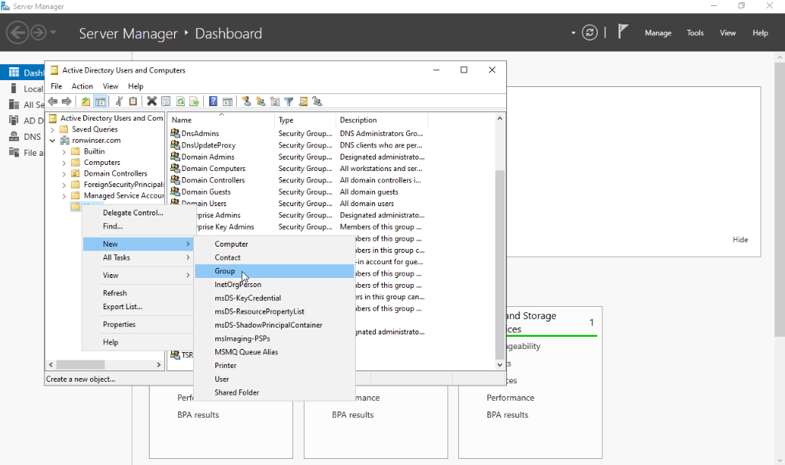785x465 pixels.
Task: Expand the Domain Controllers tree node
Action: pos(64,174)
